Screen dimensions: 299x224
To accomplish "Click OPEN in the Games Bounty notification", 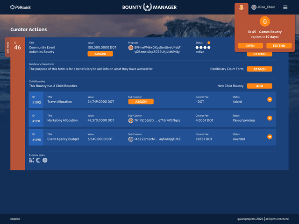I will 250,46.
